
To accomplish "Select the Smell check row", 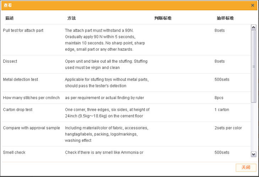I will 14,153.
